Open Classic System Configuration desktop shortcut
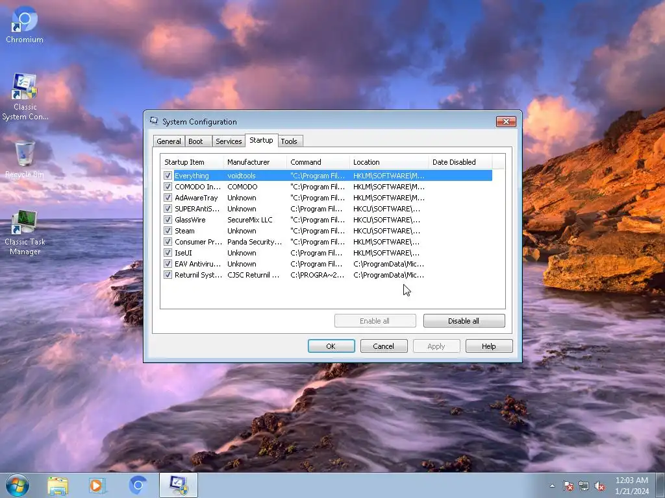 click(25, 97)
